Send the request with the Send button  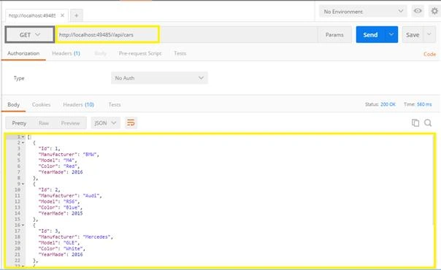pyautogui.click(x=370, y=34)
